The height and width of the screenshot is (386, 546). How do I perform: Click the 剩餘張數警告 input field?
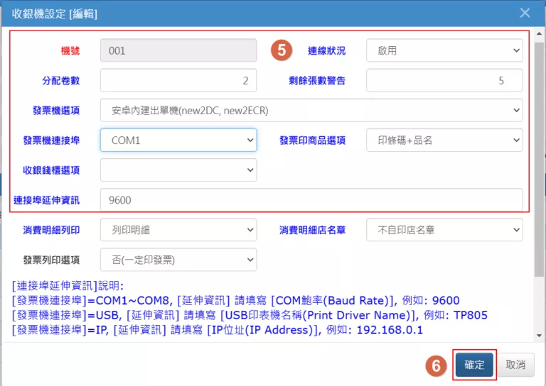click(444, 81)
